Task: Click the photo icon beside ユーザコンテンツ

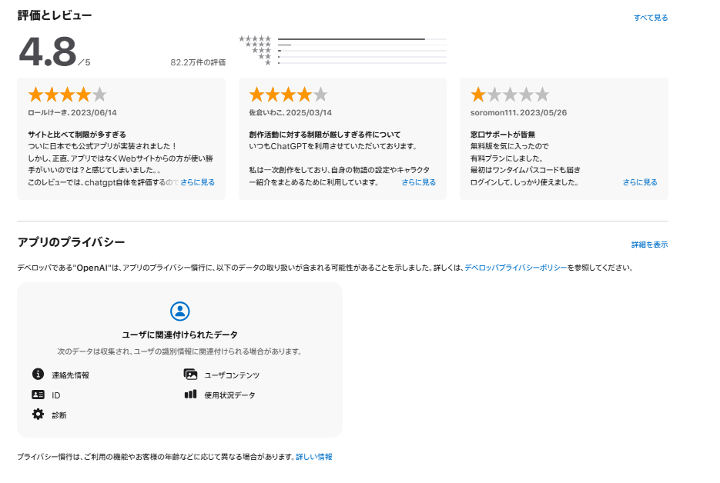Action: pyautogui.click(x=190, y=375)
